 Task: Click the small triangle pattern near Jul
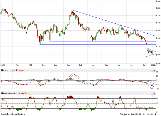pyautogui.click(x=151, y=52)
